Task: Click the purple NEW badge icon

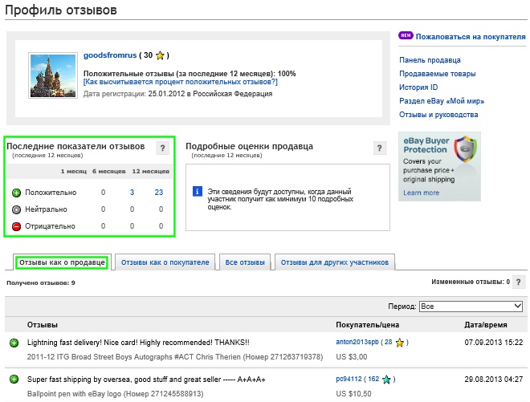Action: [406, 35]
